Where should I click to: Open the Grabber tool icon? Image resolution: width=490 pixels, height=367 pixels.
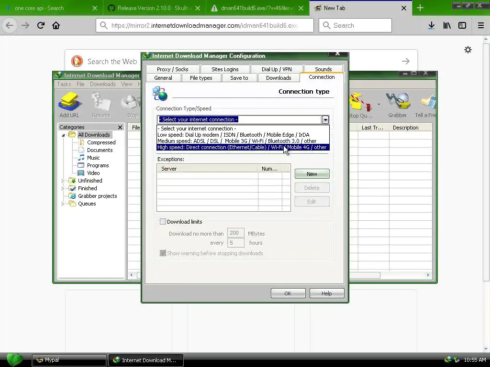tap(397, 105)
